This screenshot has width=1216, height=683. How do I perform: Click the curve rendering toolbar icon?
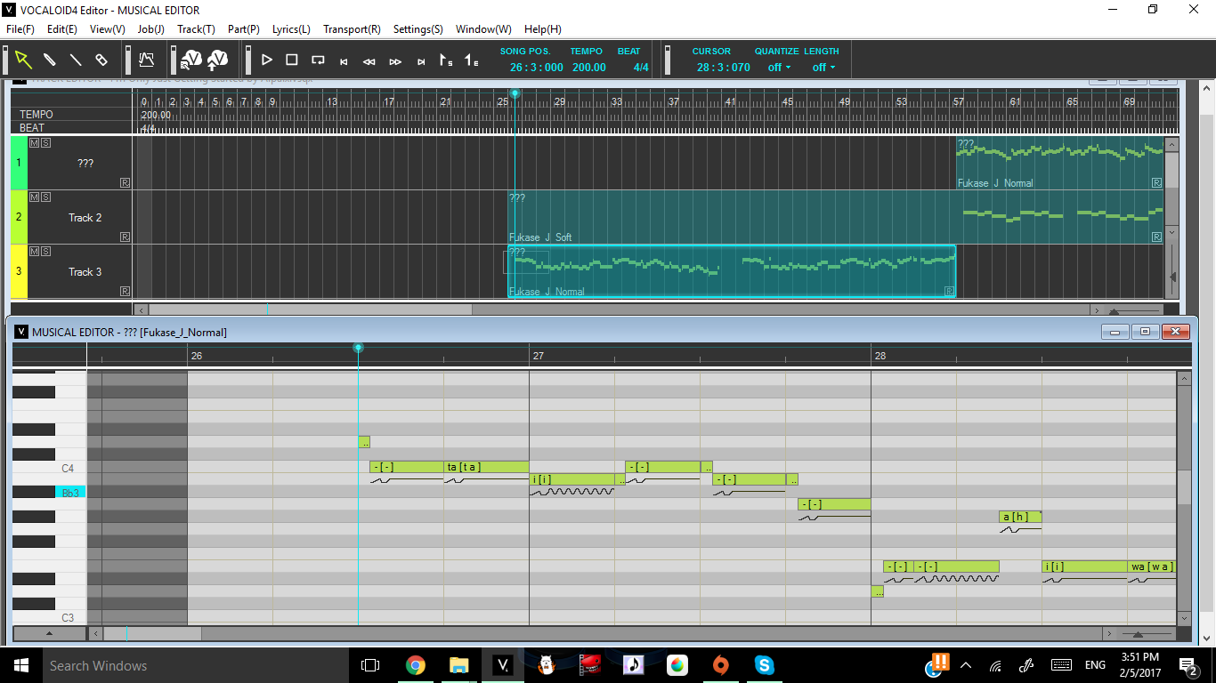[x=147, y=60]
